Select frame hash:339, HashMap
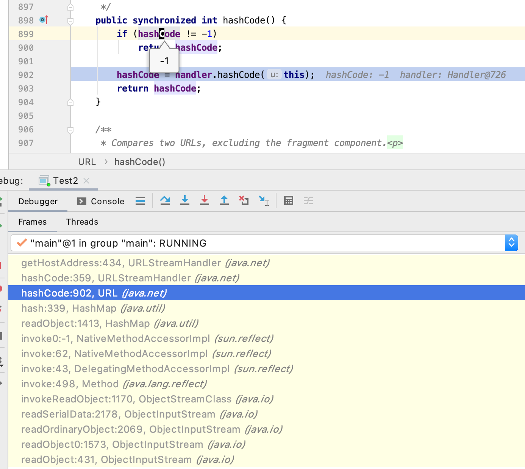This screenshot has height=469, width=525. 267,308
